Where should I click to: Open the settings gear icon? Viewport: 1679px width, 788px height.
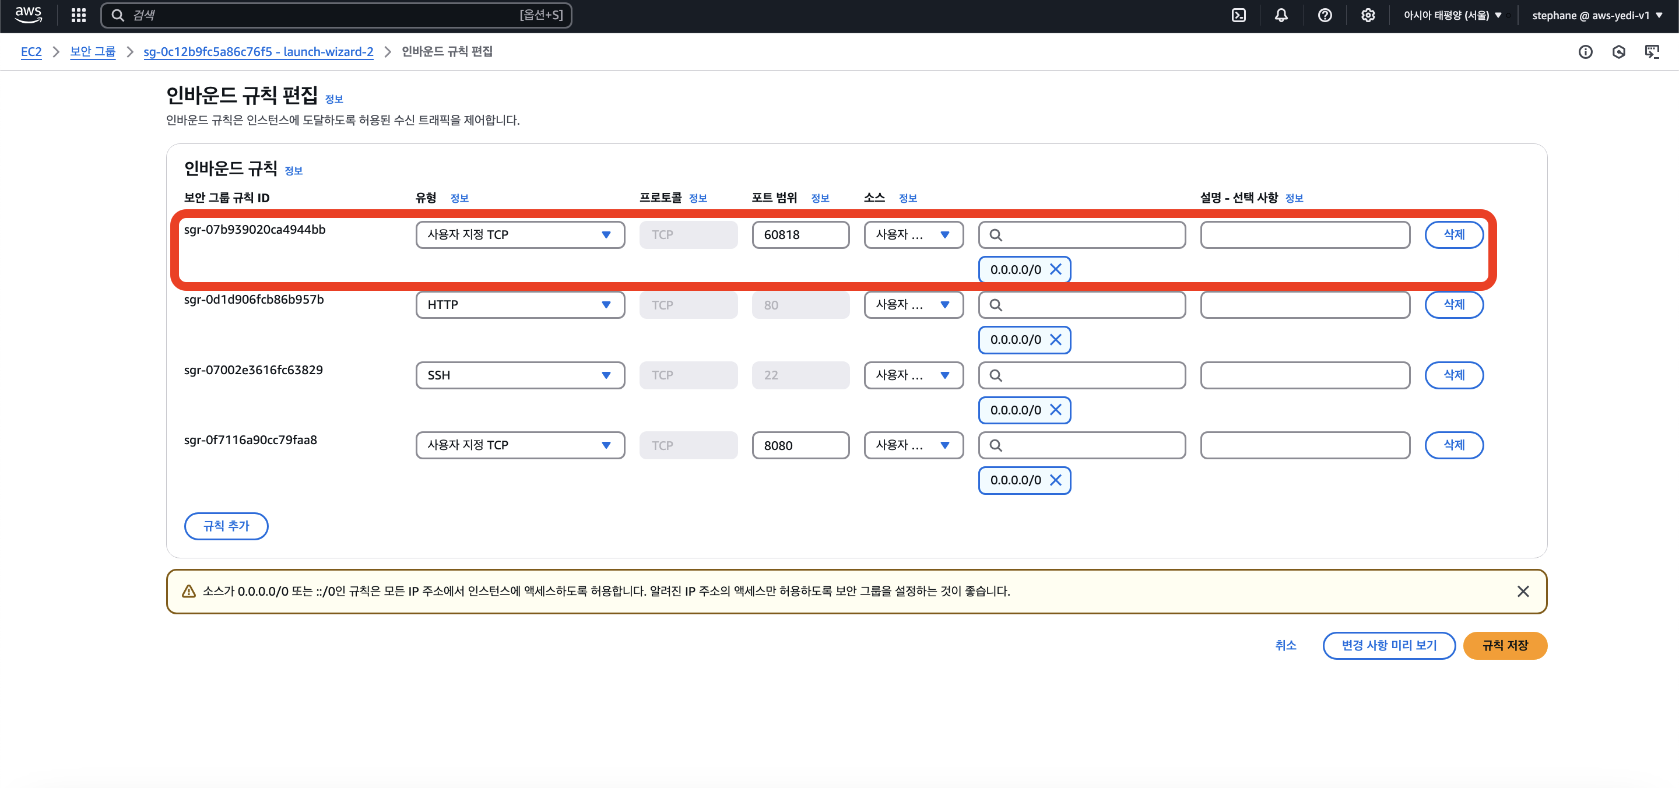pos(1368,15)
